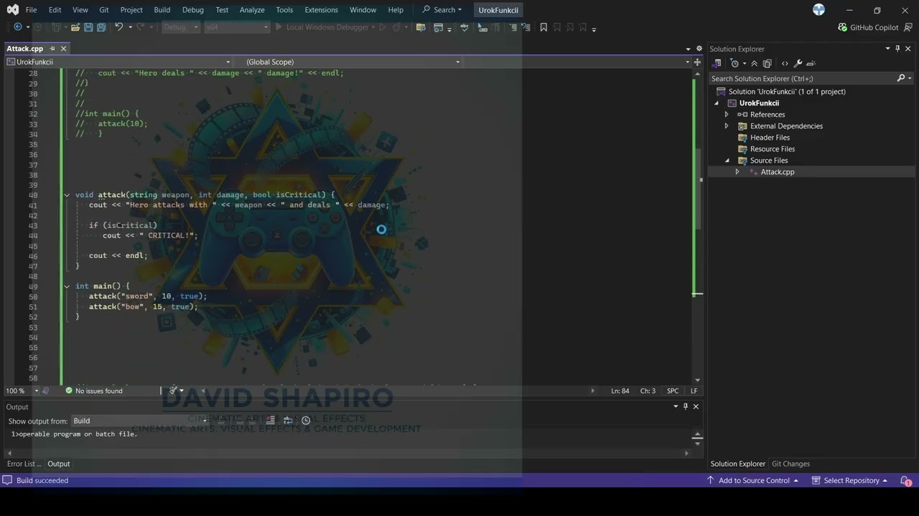The image size is (919, 516).
Task: Open the Show output from Build dropdown
Action: click(x=138, y=421)
